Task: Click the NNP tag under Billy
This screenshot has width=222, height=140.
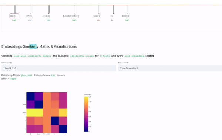Action: click(14, 20)
